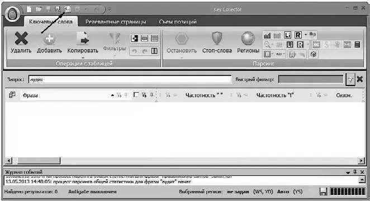The image size is (370, 201).
Task: Click the faded bar-chart icon in Парсинг
Action: 277,36
